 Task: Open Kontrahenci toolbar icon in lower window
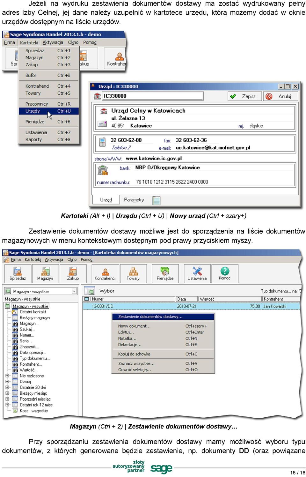coord(105,273)
